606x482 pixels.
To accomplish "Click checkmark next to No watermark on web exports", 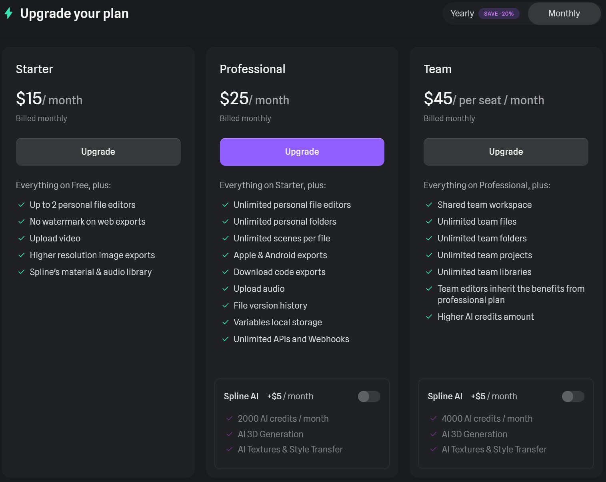I will click(22, 221).
